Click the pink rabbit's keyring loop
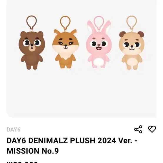 (x=99, y=24)
